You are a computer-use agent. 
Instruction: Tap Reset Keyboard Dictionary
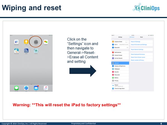[141, 54]
